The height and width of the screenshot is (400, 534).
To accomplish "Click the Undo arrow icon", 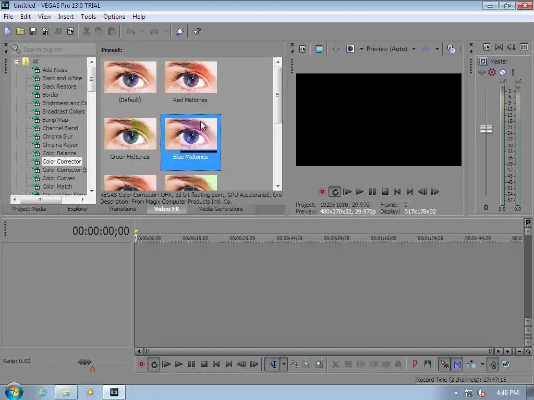I will 131,31.
